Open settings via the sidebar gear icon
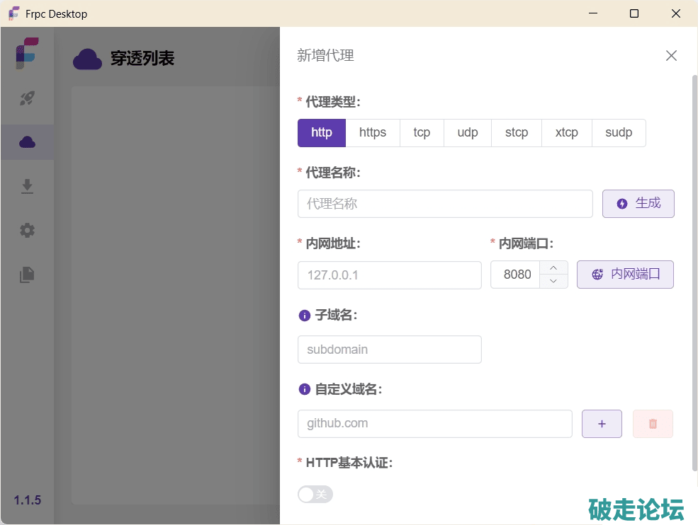Image resolution: width=698 pixels, height=525 pixels. 27,230
